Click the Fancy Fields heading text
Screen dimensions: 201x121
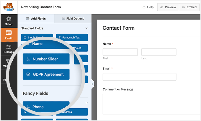tap(35, 93)
